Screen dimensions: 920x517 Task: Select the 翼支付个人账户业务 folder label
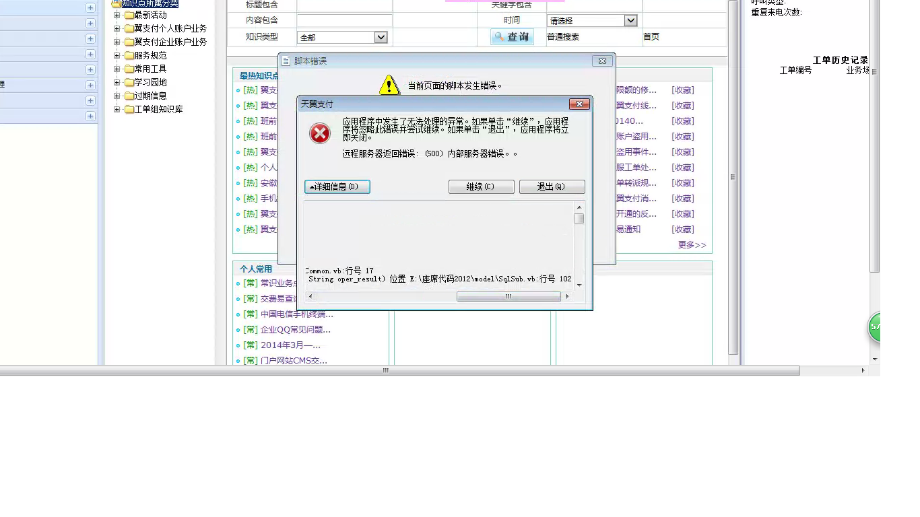click(170, 28)
